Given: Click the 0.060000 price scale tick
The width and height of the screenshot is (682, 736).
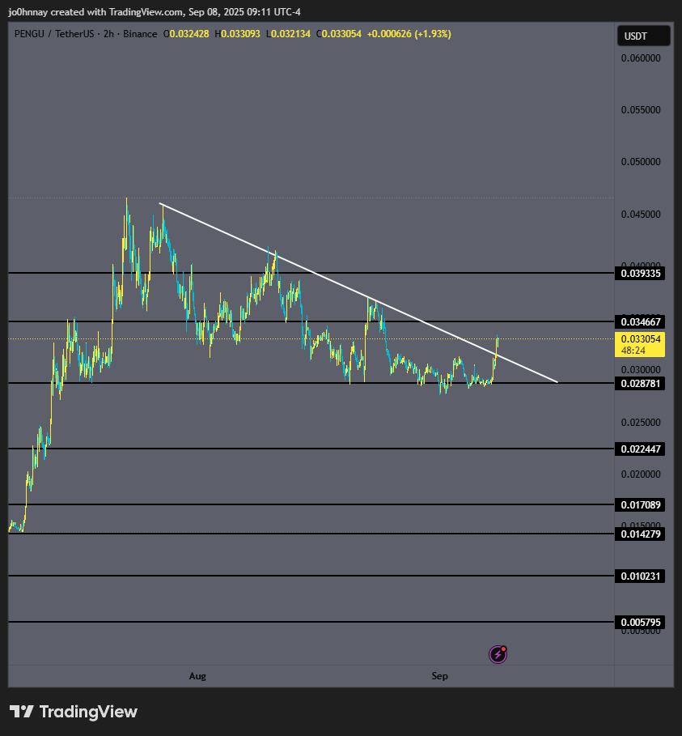Looking at the screenshot, I should 641,57.
